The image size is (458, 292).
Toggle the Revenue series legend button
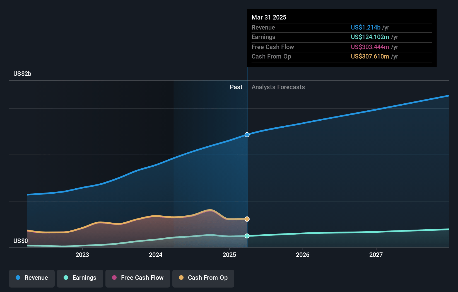(x=32, y=278)
